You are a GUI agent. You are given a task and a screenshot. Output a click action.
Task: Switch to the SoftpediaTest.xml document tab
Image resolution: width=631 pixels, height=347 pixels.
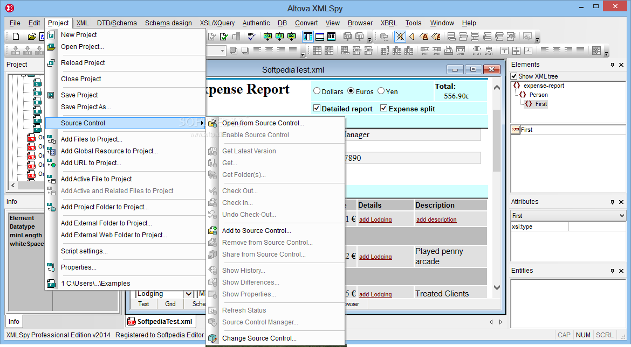pos(161,321)
